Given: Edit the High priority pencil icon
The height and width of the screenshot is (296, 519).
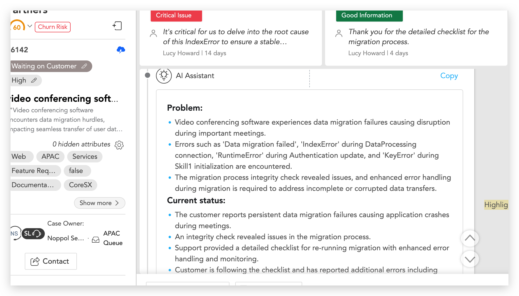Looking at the screenshot, I should [x=34, y=80].
